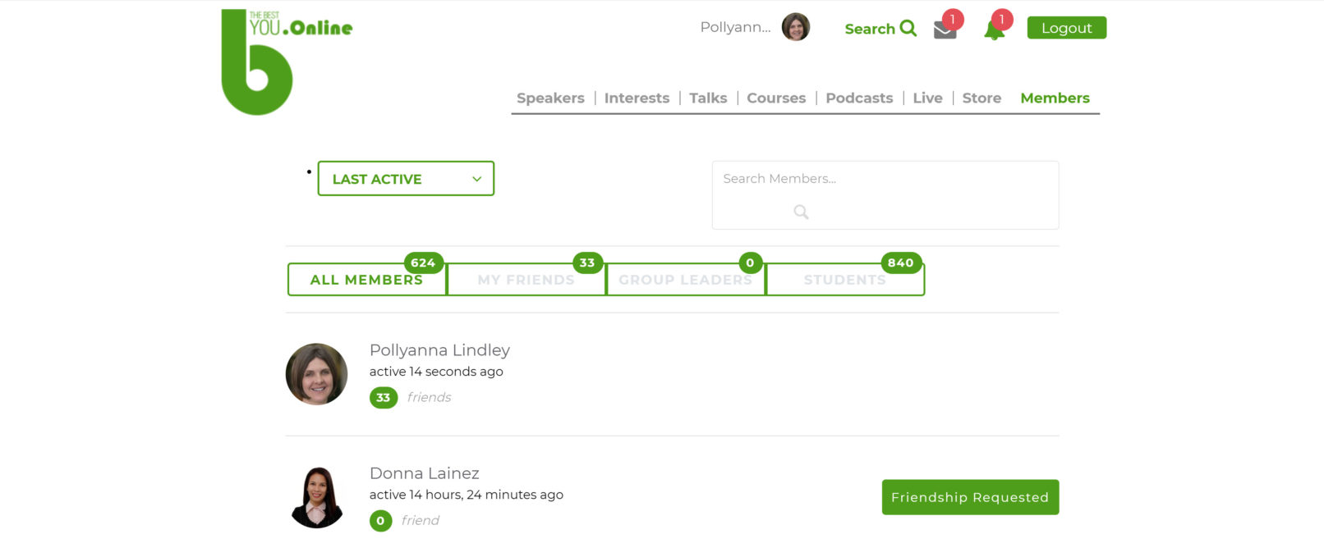Switch to My Friends tab
1324x557 pixels.
tap(526, 280)
